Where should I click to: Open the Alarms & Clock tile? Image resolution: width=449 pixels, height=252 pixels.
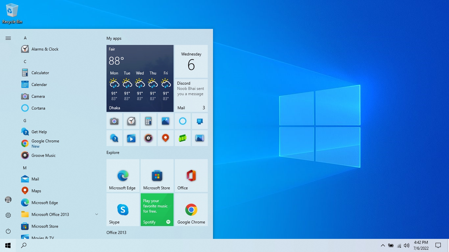click(131, 121)
